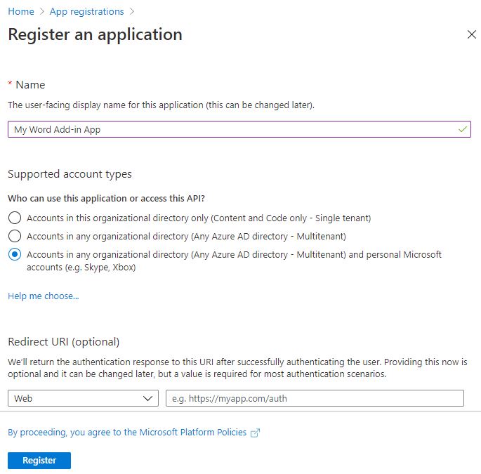Click the breadcrumb chevron after App registrations
This screenshot has height=474, width=481.
point(132,12)
